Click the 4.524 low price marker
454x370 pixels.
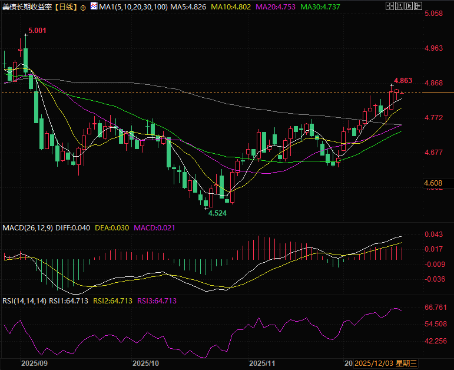pyautogui.click(x=217, y=213)
